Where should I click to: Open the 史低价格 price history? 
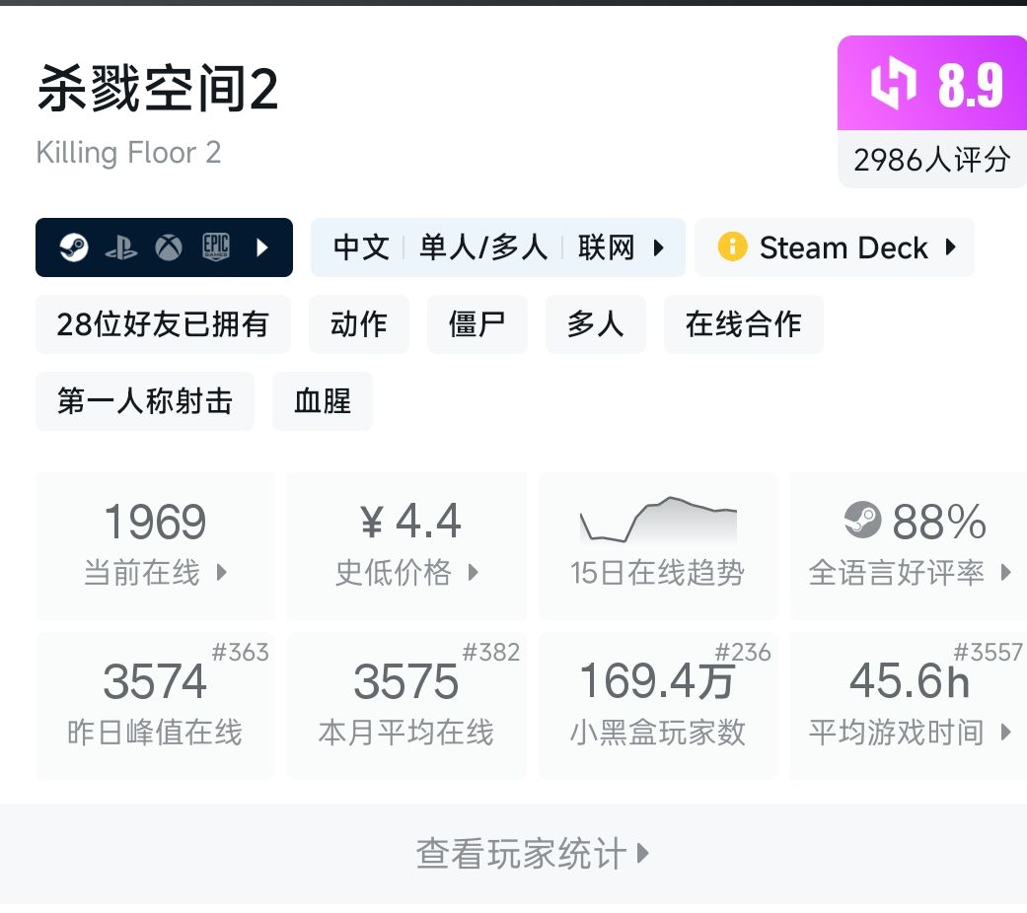[x=406, y=546]
